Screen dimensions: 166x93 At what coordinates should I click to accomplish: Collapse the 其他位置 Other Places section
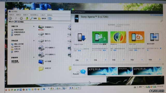34,41
